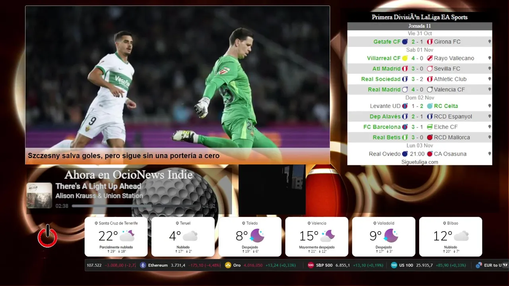Click the dark video preview box
509x286 pixels.
(x=272, y=190)
